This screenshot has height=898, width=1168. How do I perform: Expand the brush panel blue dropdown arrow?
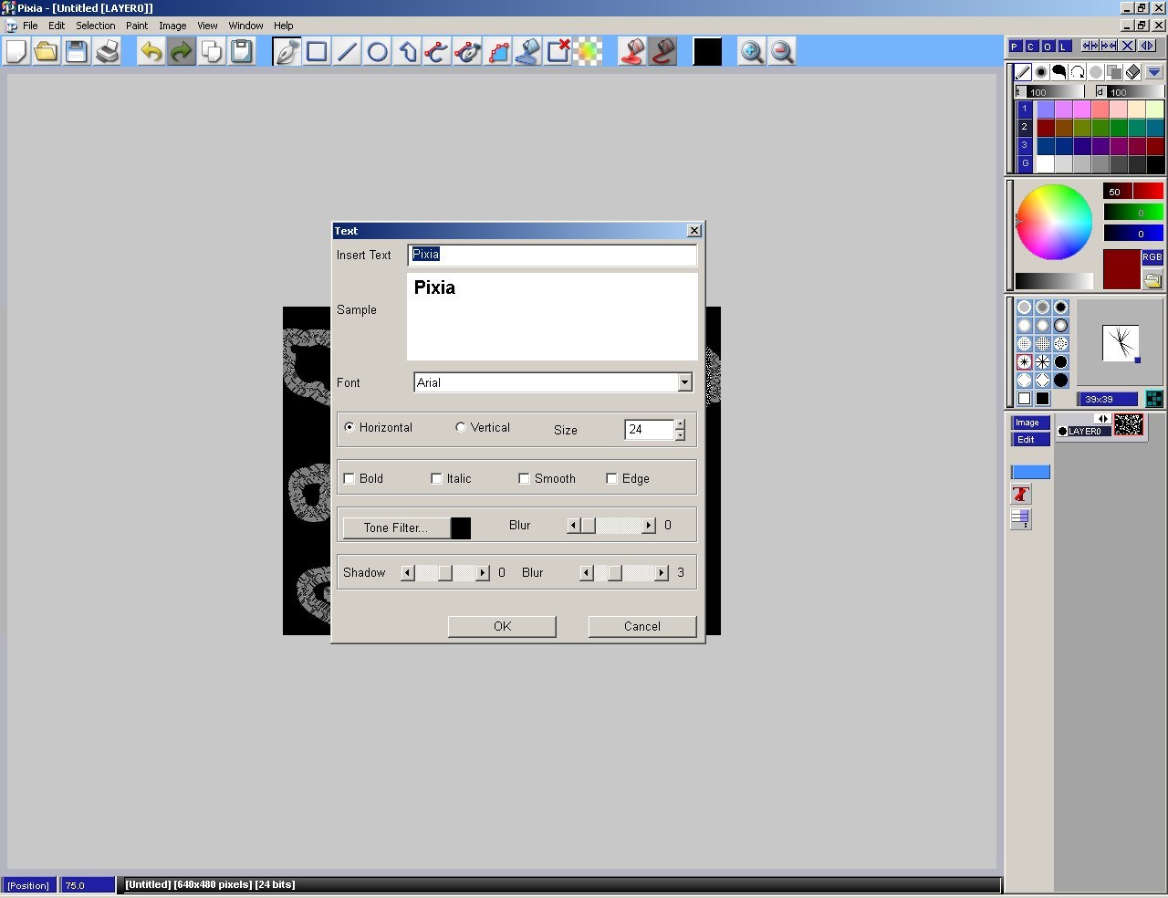coord(1153,71)
